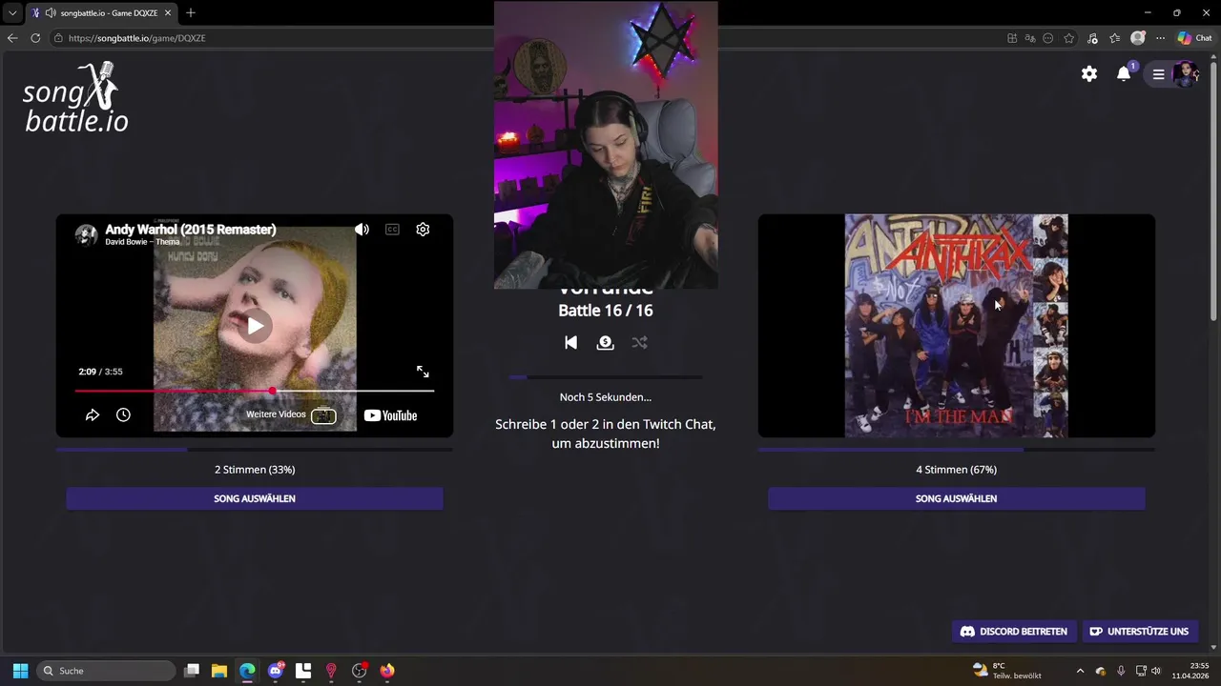Add page to favorites star

[x=1069, y=38]
